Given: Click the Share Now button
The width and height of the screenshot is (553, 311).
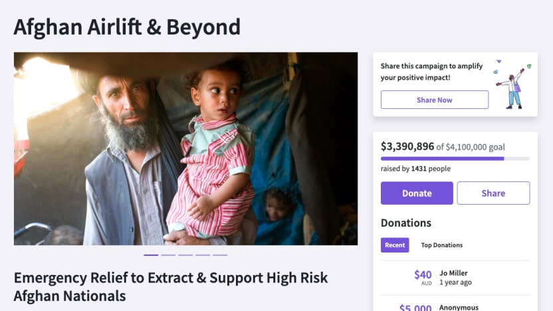Looking at the screenshot, I should (434, 100).
